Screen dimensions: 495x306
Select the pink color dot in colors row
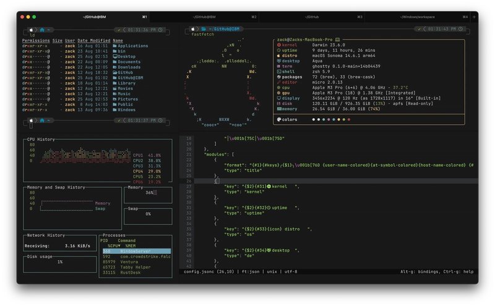(x=329, y=119)
